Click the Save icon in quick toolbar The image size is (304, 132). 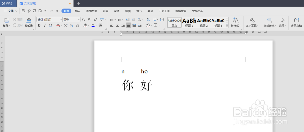(x=23, y=11)
